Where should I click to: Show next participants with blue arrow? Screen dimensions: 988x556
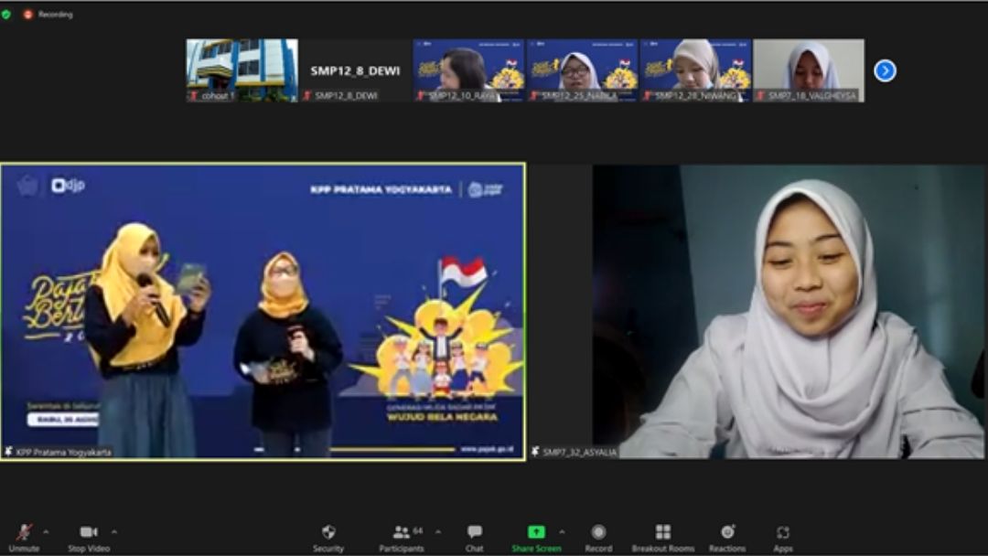885,70
